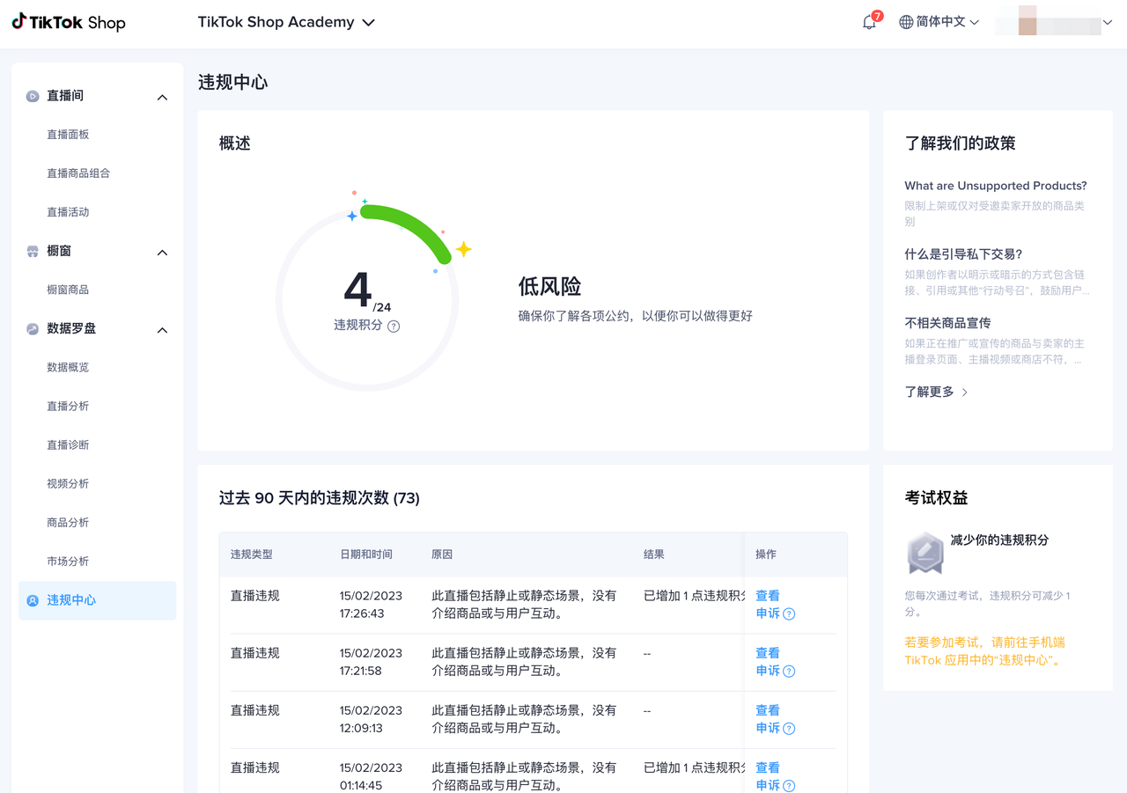Open the 简体中文 language dropdown

[939, 22]
